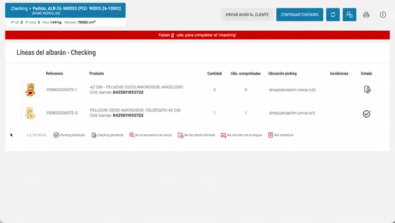The image size is (395, 223).
Task: Click the order title 'Pedido: ALB-26-900003'
Action: coord(54,9)
